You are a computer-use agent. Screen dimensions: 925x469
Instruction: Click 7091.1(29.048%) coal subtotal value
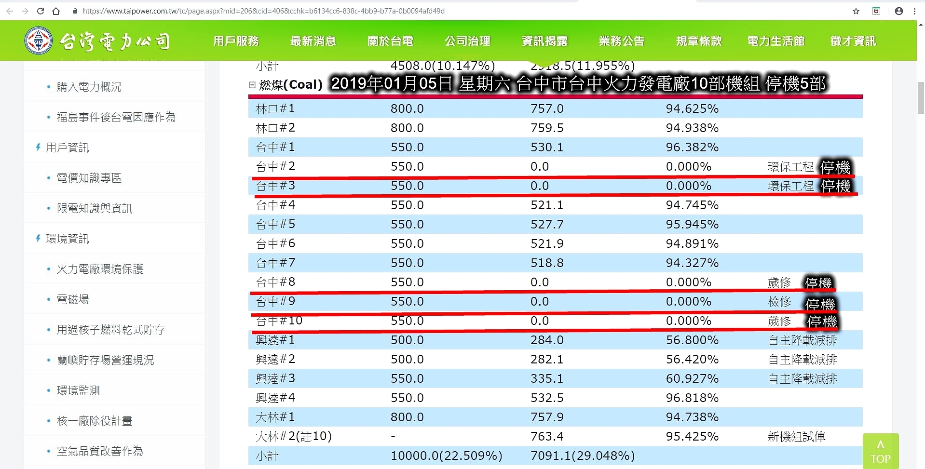point(583,456)
